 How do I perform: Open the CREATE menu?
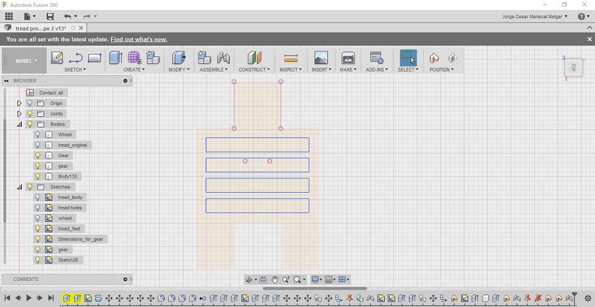click(134, 70)
